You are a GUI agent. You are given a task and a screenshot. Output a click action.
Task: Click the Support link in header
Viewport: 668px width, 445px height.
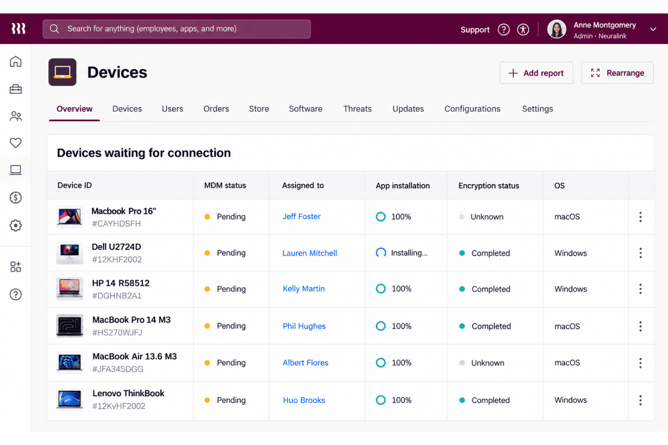[x=475, y=30]
